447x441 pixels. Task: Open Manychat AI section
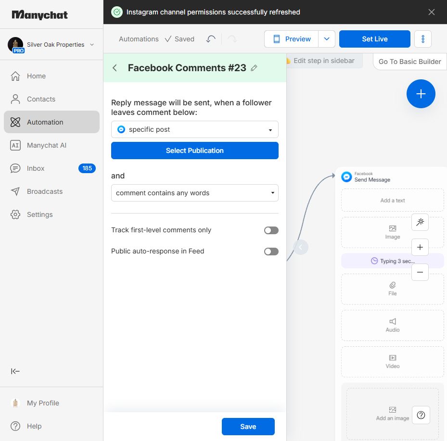(x=51, y=145)
